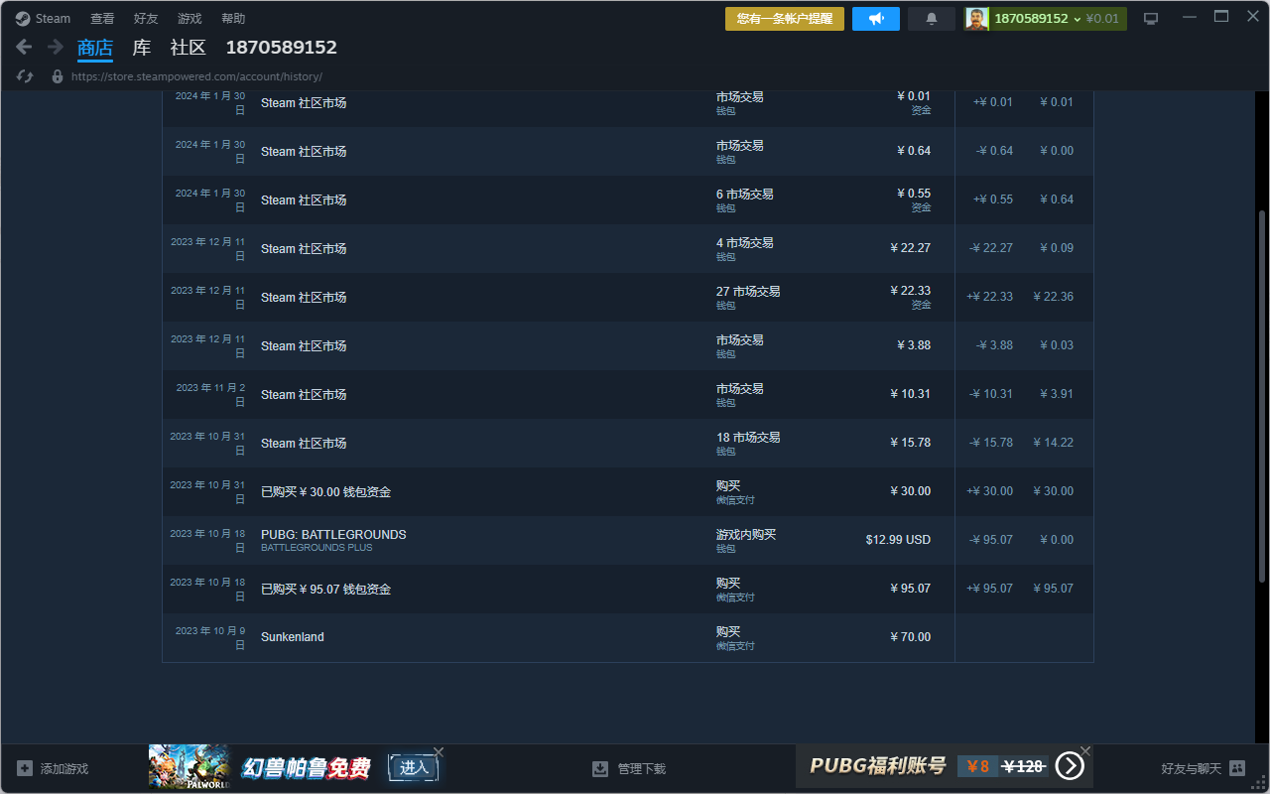
Task: Click the 4 市场交易 entry
Action: 745,243
